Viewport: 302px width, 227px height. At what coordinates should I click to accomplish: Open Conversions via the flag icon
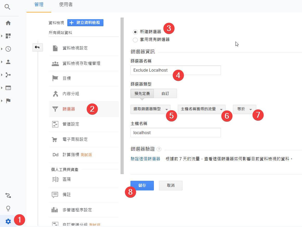coord(8,101)
